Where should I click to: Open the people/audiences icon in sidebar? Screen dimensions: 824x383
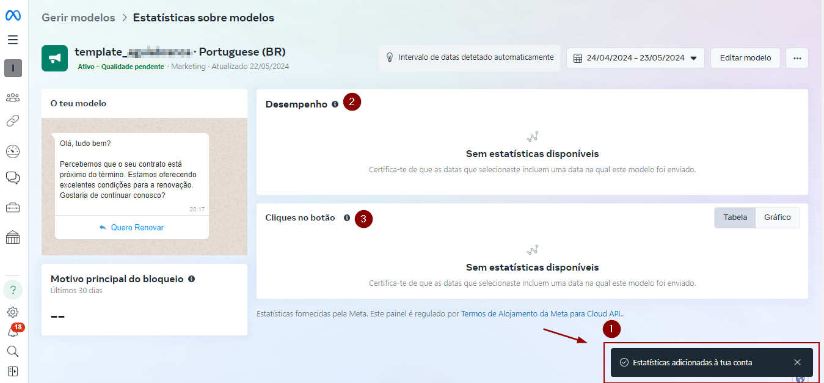pos(13,97)
